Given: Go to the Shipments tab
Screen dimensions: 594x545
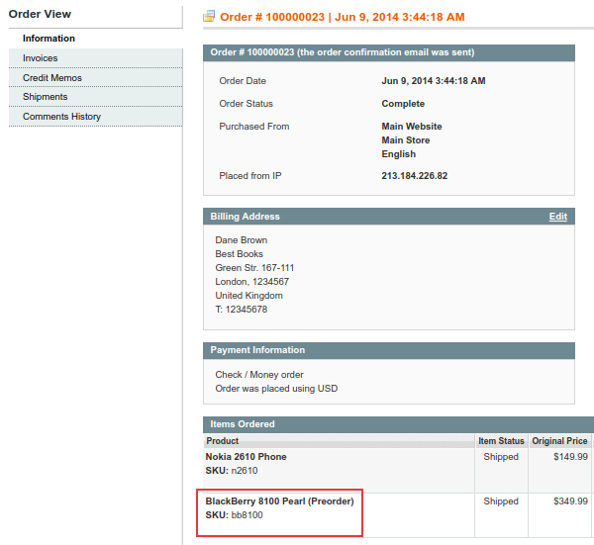Looking at the screenshot, I should click(x=46, y=97).
